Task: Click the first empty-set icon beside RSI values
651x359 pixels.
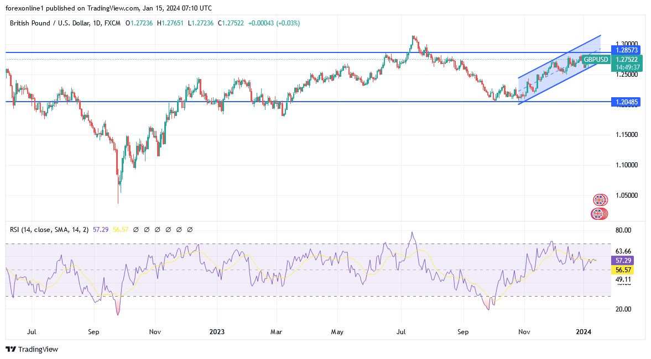Action: 136,229
